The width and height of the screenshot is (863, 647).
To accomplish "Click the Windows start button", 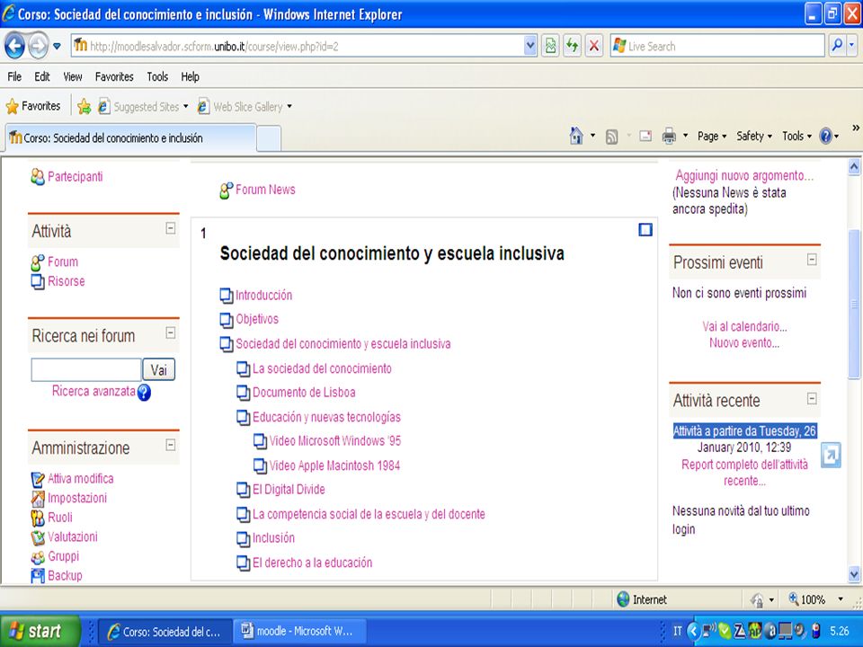I will tap(40, 631).
